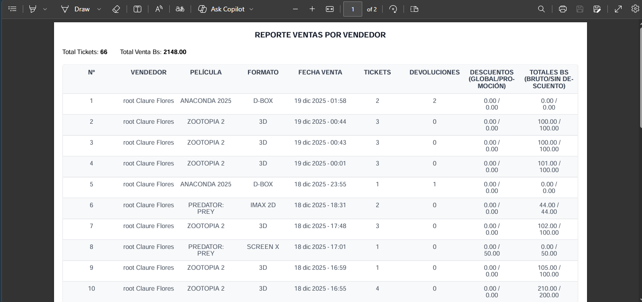Click the page number input field
642x302 pixels.
(353, 9)
